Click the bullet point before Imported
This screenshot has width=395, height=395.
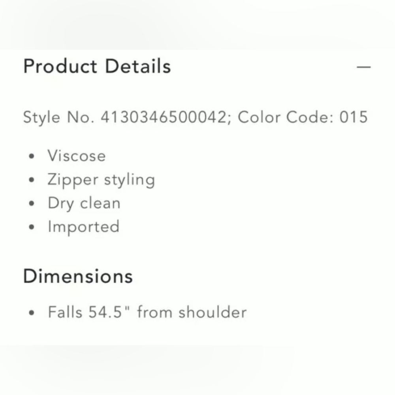point(32,228)
